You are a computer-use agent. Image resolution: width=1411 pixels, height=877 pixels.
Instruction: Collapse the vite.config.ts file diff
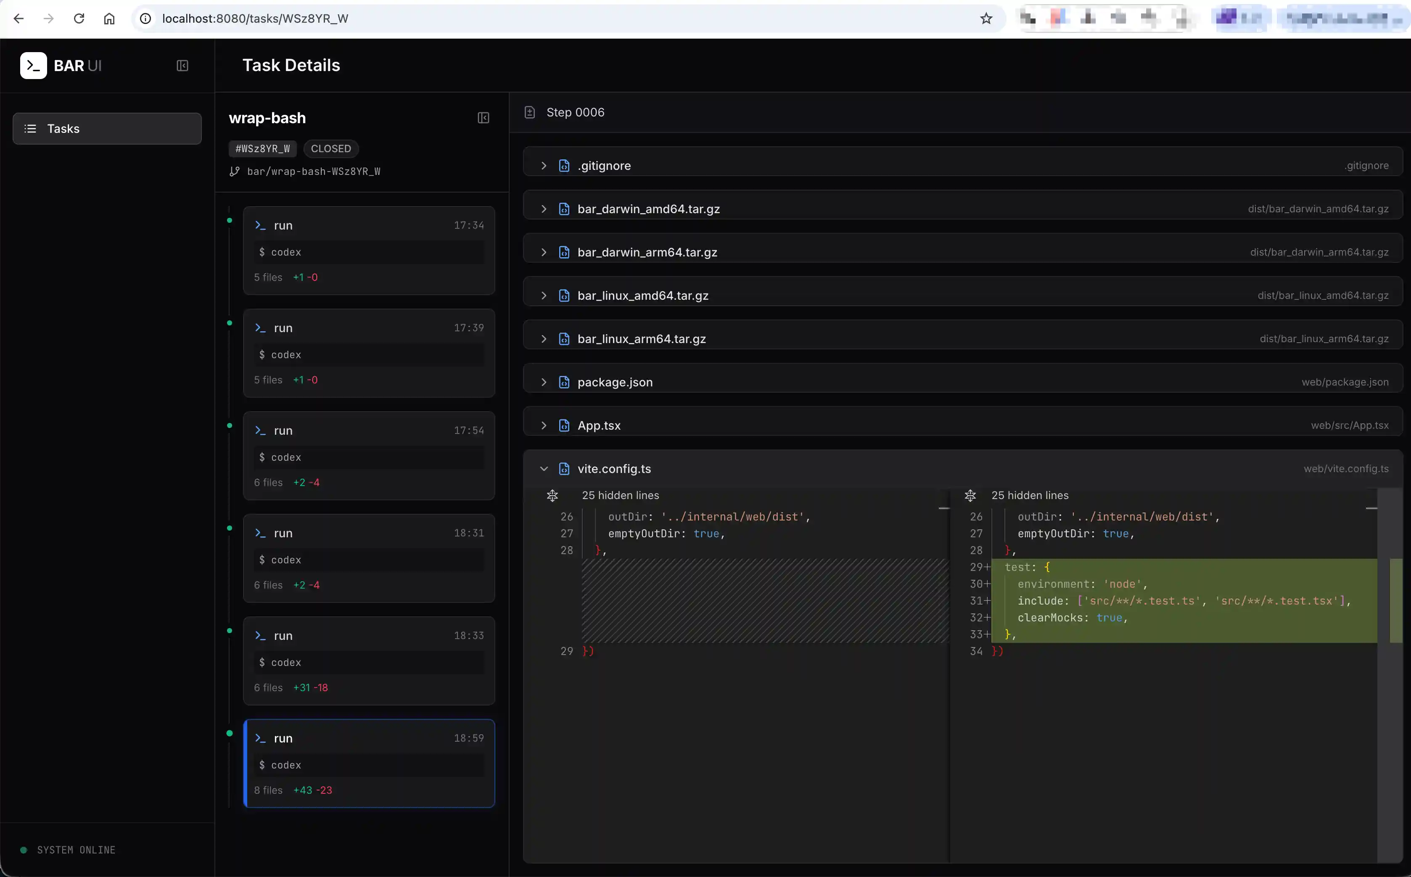click(x=544, y=469)
